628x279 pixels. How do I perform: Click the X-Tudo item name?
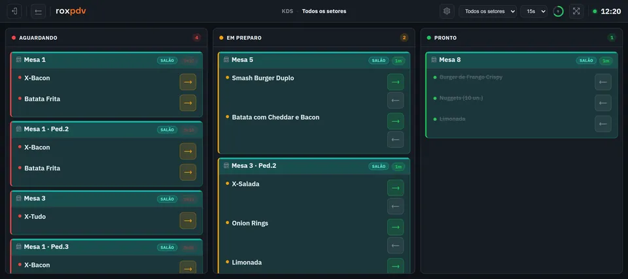point(35,216)
